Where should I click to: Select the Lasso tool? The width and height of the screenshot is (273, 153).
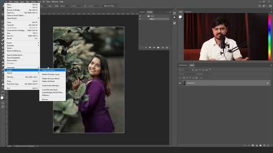click(x=3, y=22)
